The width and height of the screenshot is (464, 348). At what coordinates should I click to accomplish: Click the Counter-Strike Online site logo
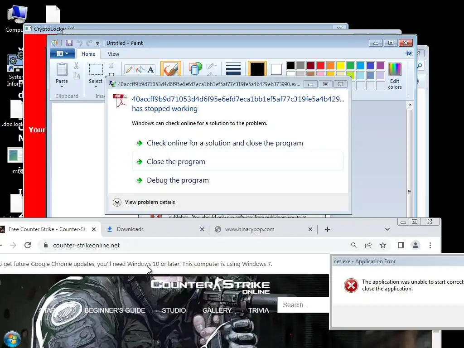point(210,286)
